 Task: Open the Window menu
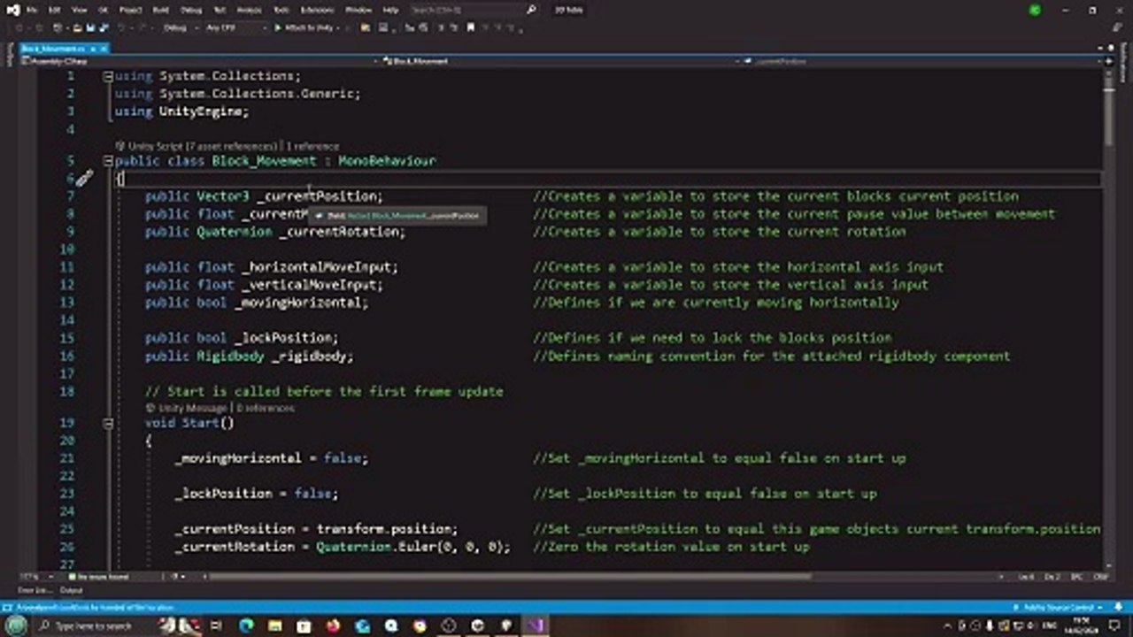358,10
